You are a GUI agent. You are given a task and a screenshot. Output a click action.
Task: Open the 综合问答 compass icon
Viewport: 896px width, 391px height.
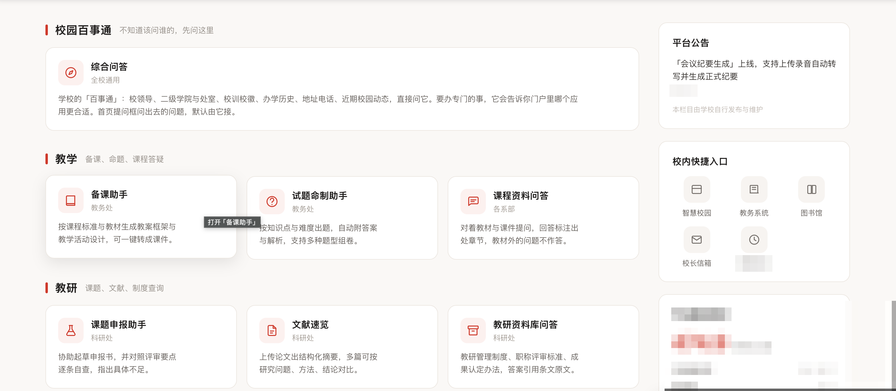coord(71,73)
